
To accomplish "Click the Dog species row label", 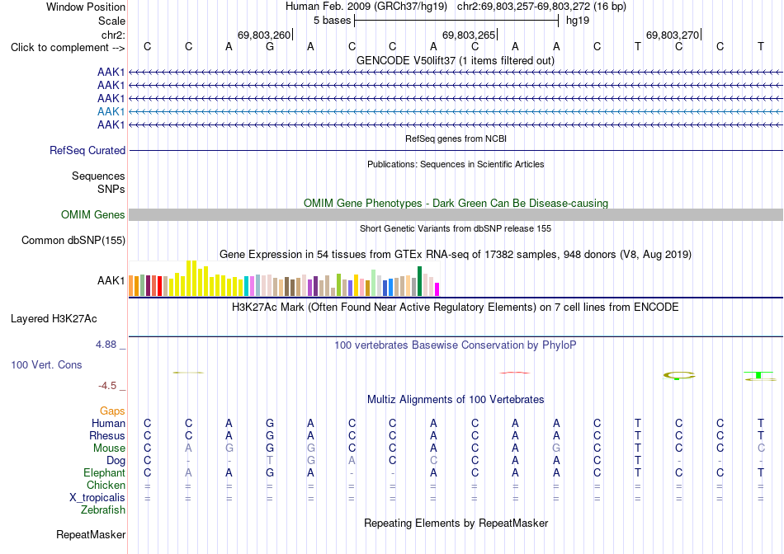I will [116, 461].
